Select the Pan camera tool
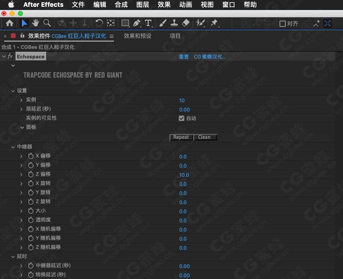343x279 pixels. point(73,23)
